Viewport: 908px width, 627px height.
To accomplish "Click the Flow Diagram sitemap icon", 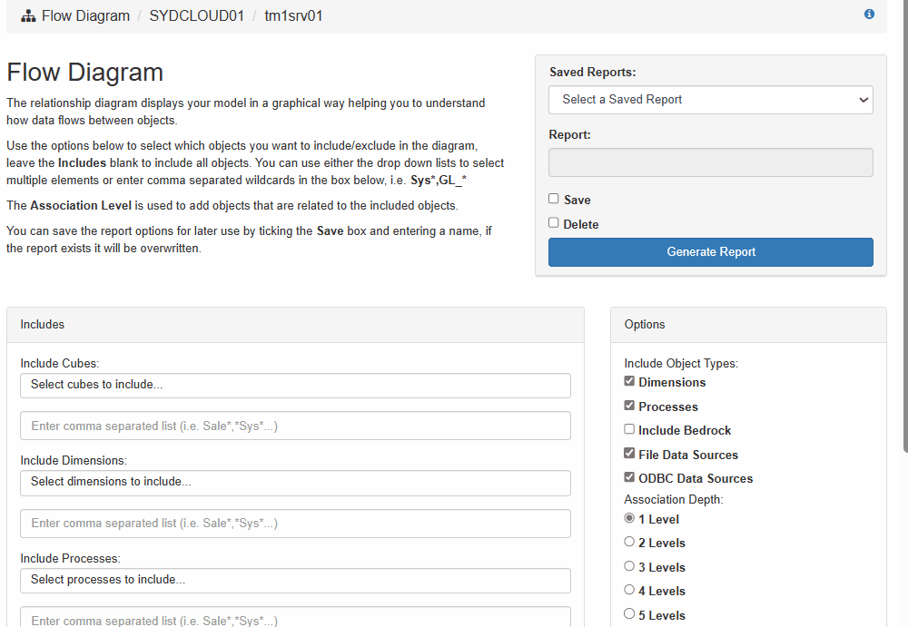I will pos(28,16).
